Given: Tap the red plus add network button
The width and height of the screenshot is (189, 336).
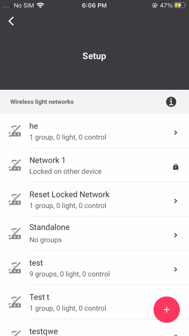Looking at the screenshot, I should pyautogui.click(x=166, y=309).
